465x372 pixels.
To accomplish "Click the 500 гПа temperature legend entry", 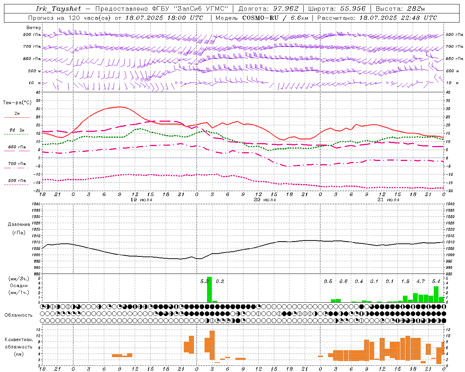I will pyautogui.click(x=17, y=181).
